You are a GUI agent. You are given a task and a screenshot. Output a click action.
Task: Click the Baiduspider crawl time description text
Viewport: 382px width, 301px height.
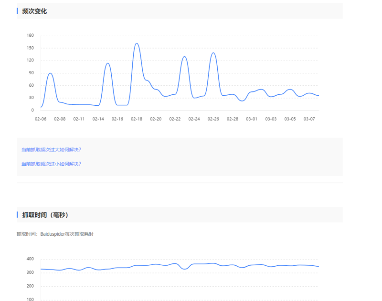click(55, 234)
